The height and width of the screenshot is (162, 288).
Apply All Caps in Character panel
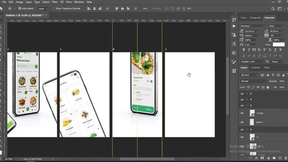click(x=254, y=50)
